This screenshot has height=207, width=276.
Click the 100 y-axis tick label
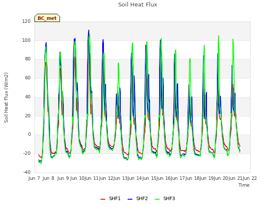(26, 40)
